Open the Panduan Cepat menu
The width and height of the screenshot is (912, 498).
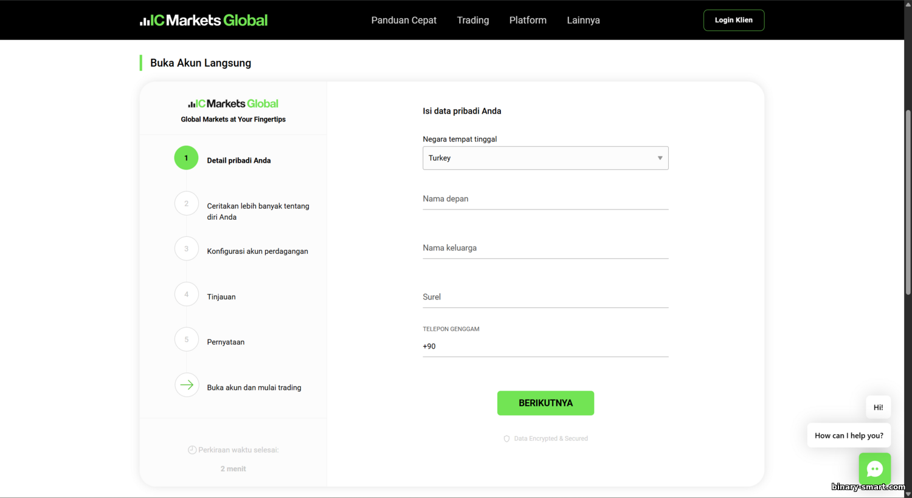click(x=404, y=20)
